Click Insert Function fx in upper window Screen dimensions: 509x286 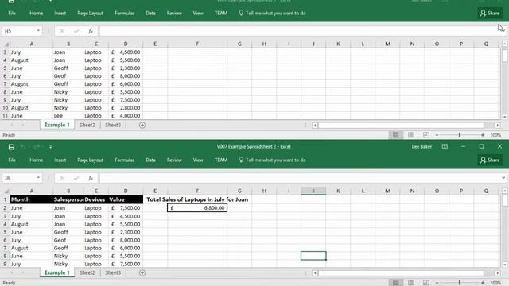[91, 31]
